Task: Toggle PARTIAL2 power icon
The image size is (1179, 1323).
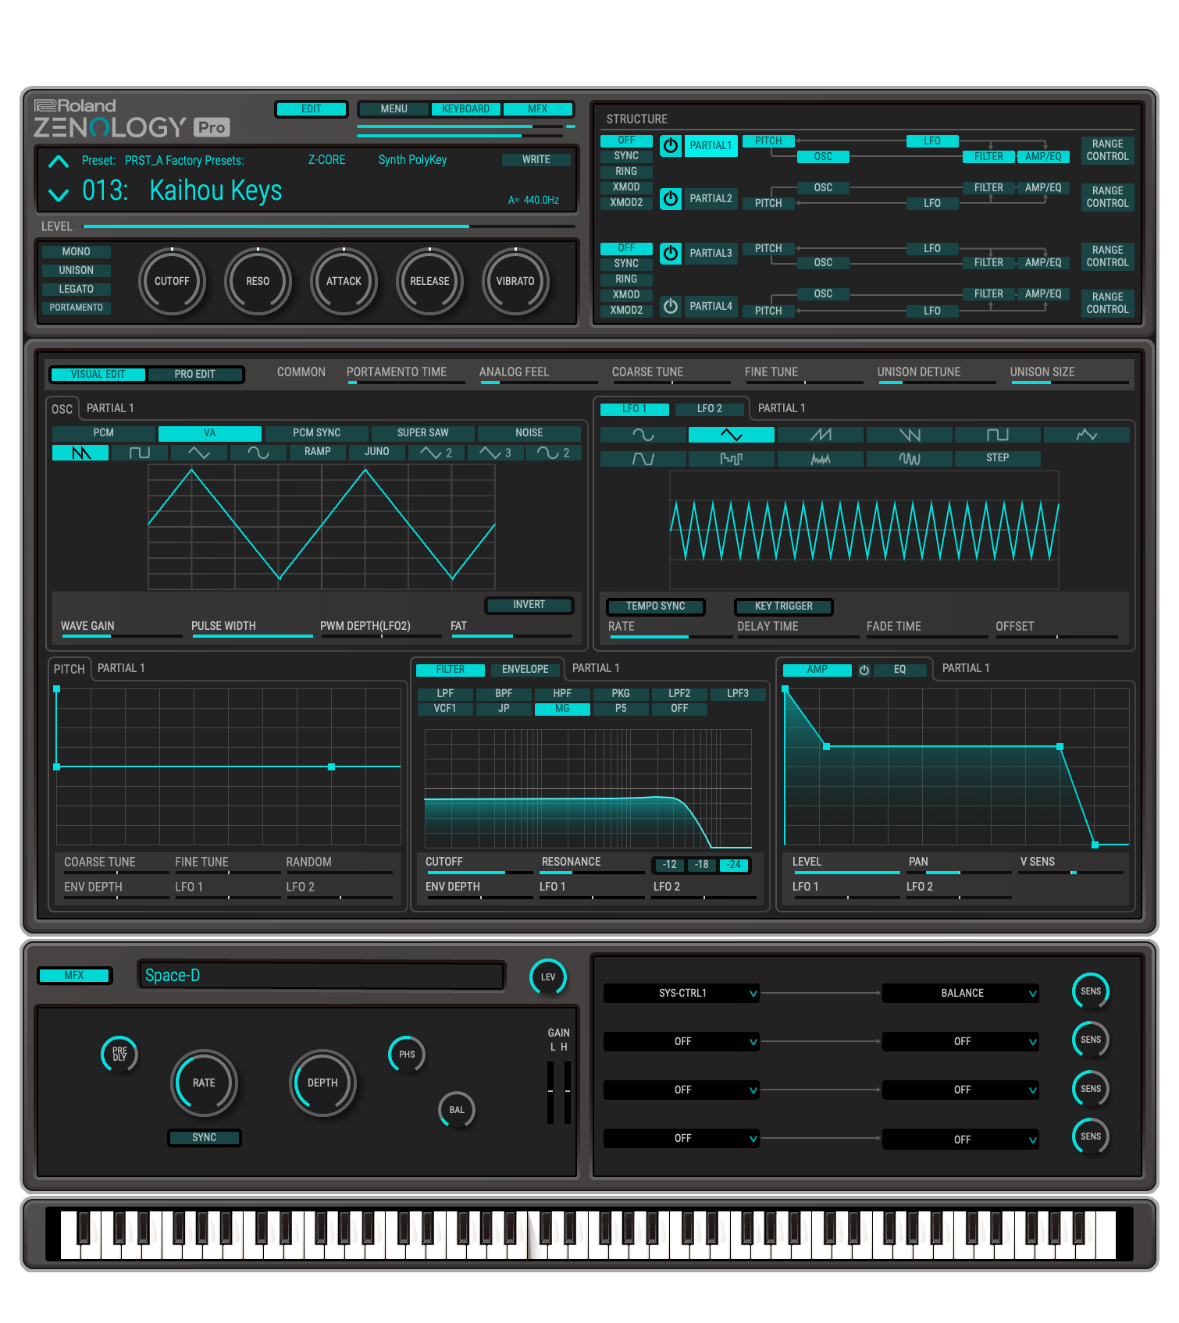Action: pyautogui.click(x=671, y=198)
